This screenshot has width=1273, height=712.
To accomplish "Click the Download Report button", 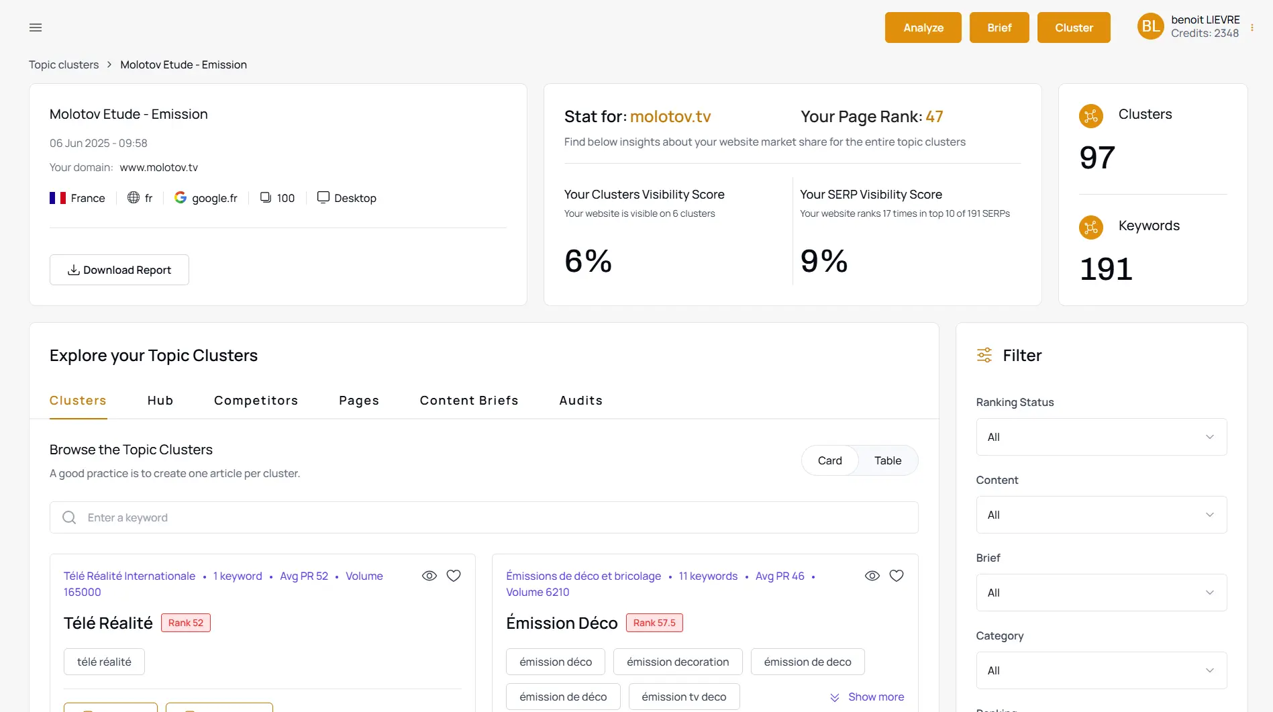I will click(119, 270).
